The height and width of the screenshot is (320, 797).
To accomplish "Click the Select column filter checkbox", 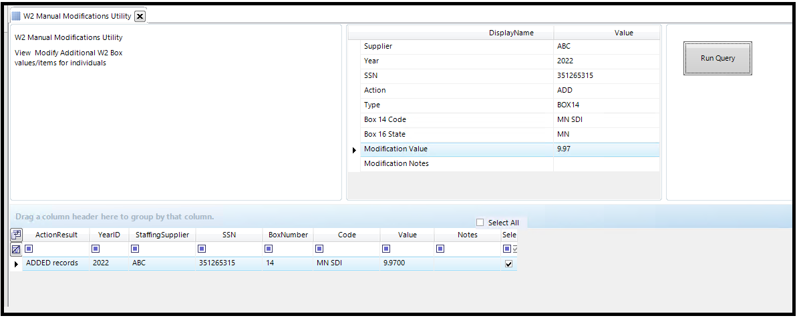I will point(514,249).
